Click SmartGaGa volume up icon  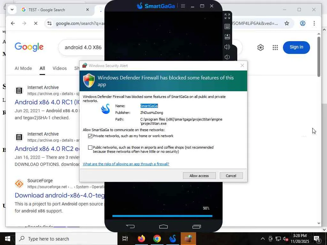(x=227, y=47)
